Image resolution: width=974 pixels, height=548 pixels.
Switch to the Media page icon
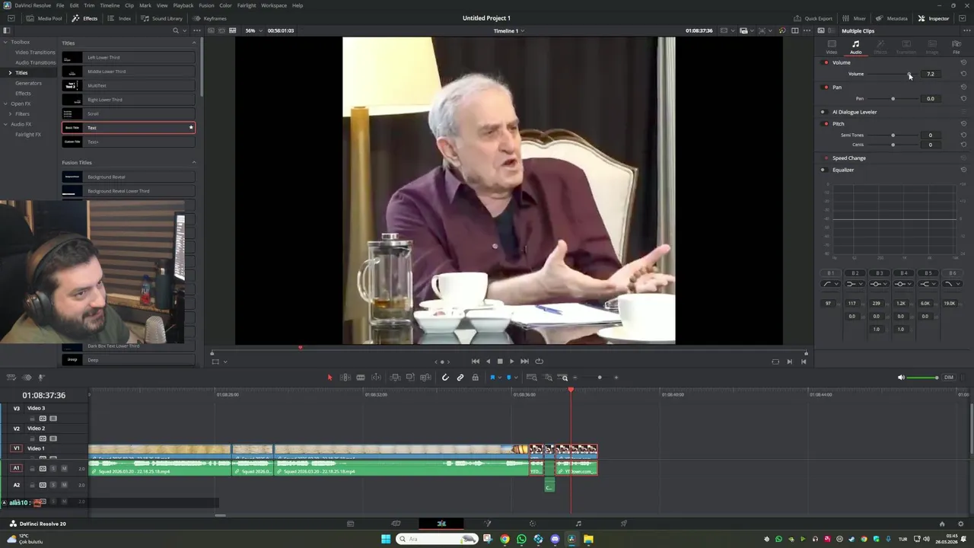coord(350,524)
